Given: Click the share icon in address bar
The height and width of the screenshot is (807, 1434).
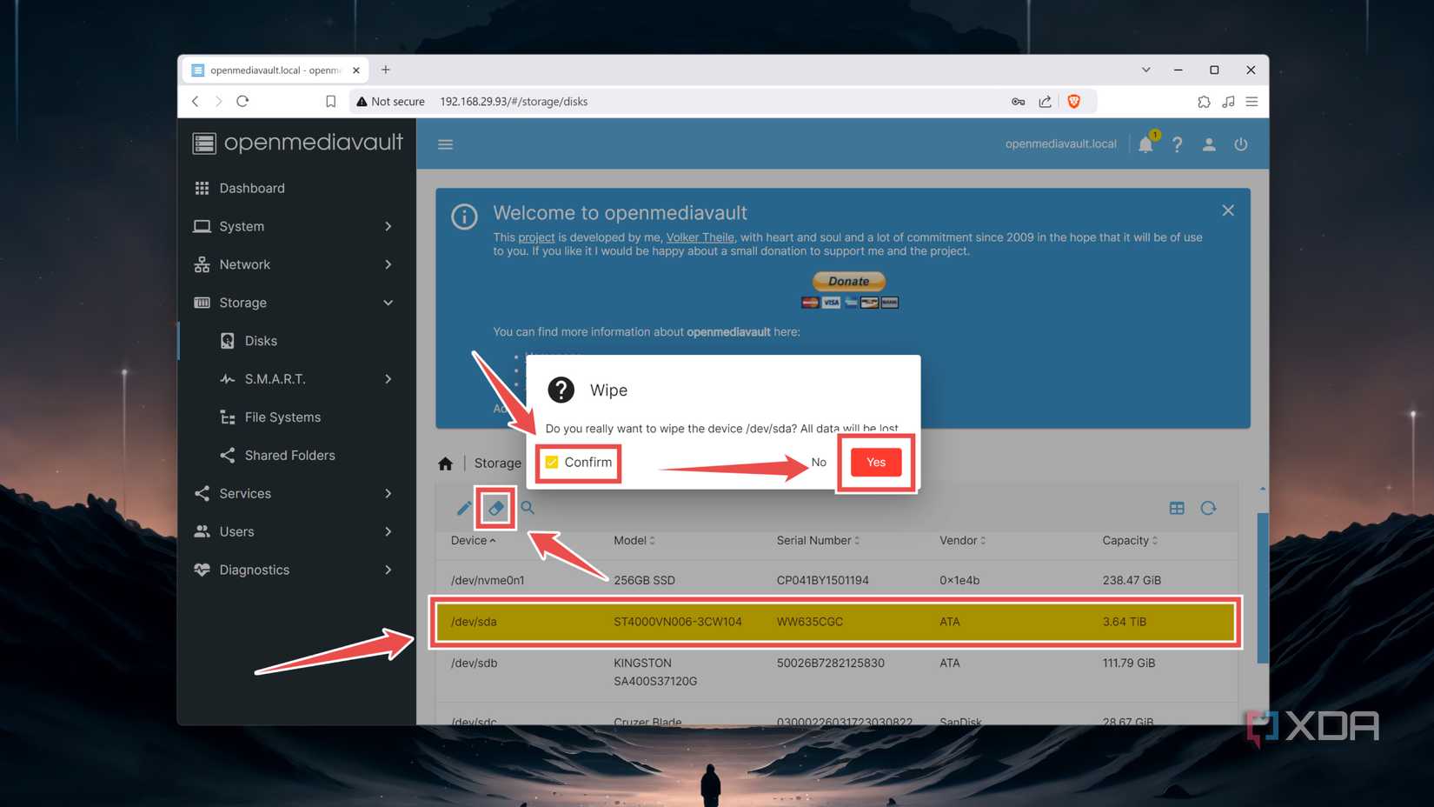Looking at the screenshot, I should coord(1045,102).
